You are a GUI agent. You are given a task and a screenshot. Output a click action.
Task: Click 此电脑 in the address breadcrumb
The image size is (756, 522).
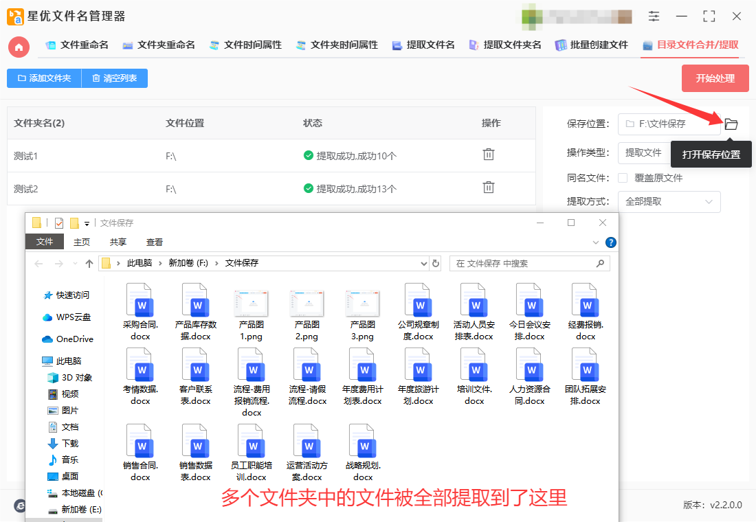coord(140,262)
